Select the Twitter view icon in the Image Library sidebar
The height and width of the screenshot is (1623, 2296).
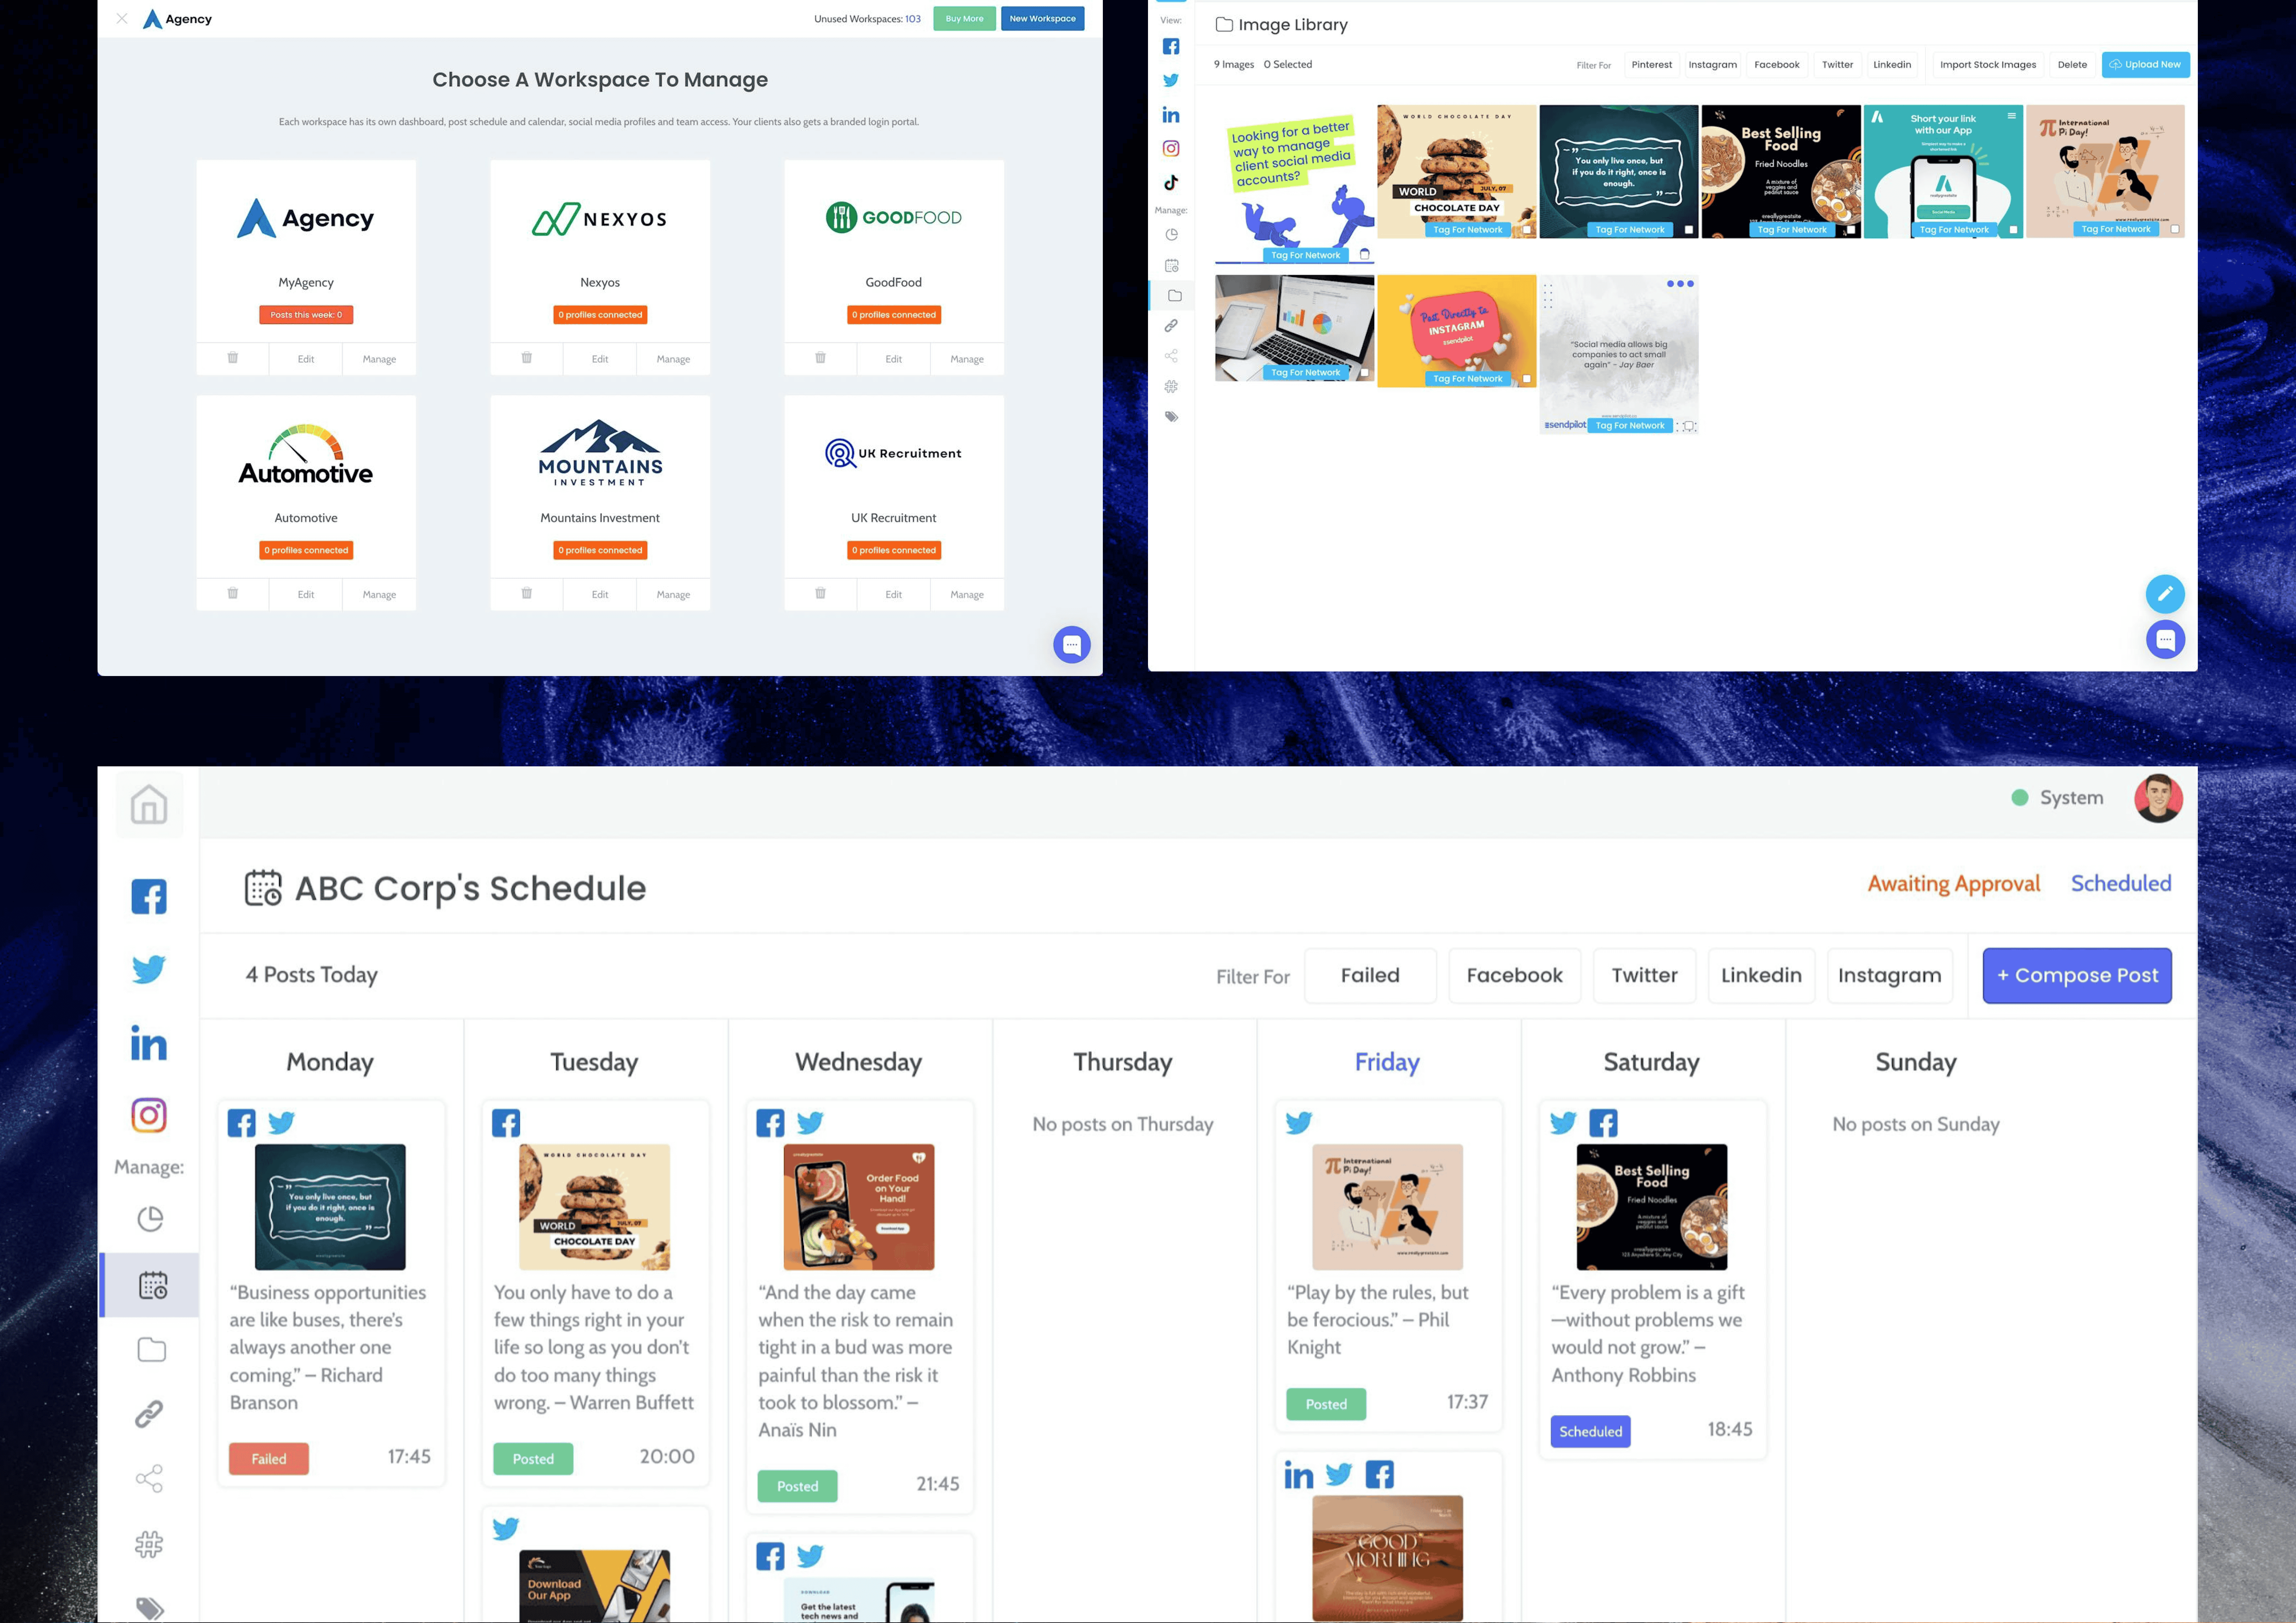click(x=1171, y=80)
